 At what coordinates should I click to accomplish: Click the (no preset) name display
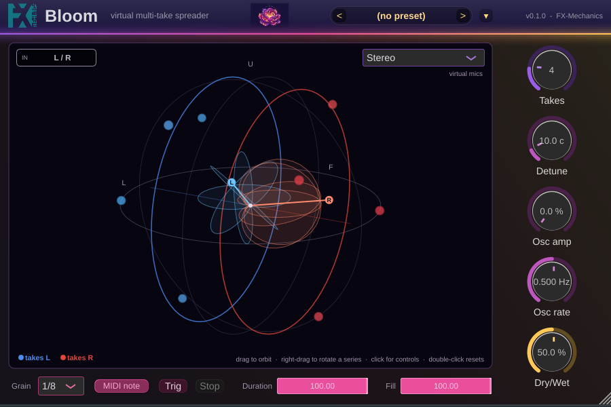(401, 16)
